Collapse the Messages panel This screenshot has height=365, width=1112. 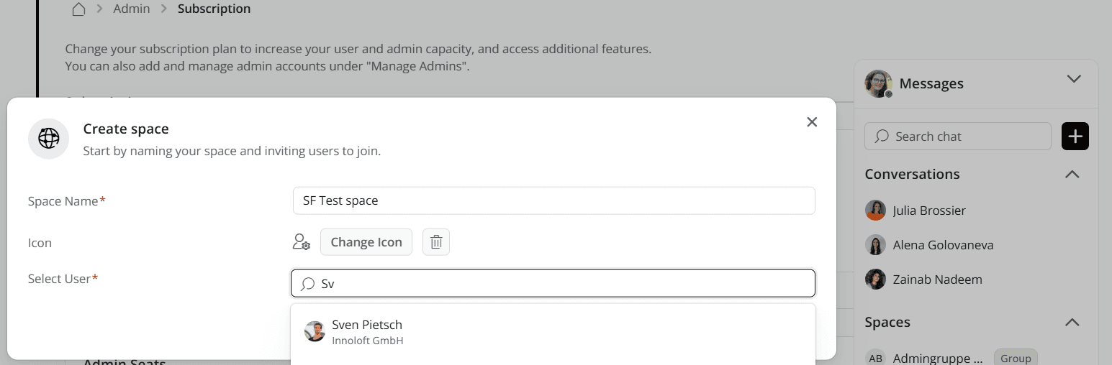[x=1073, y=79]
